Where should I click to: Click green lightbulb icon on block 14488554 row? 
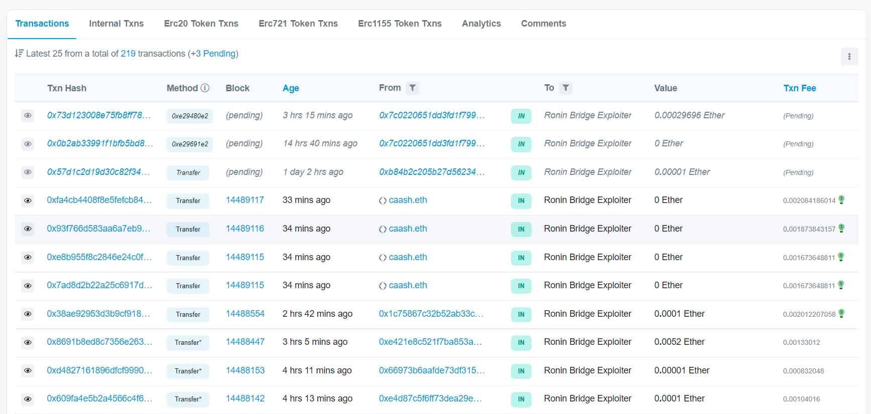tap(841, 313)
